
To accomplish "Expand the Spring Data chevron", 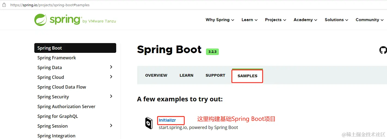I will pos(111,67).
